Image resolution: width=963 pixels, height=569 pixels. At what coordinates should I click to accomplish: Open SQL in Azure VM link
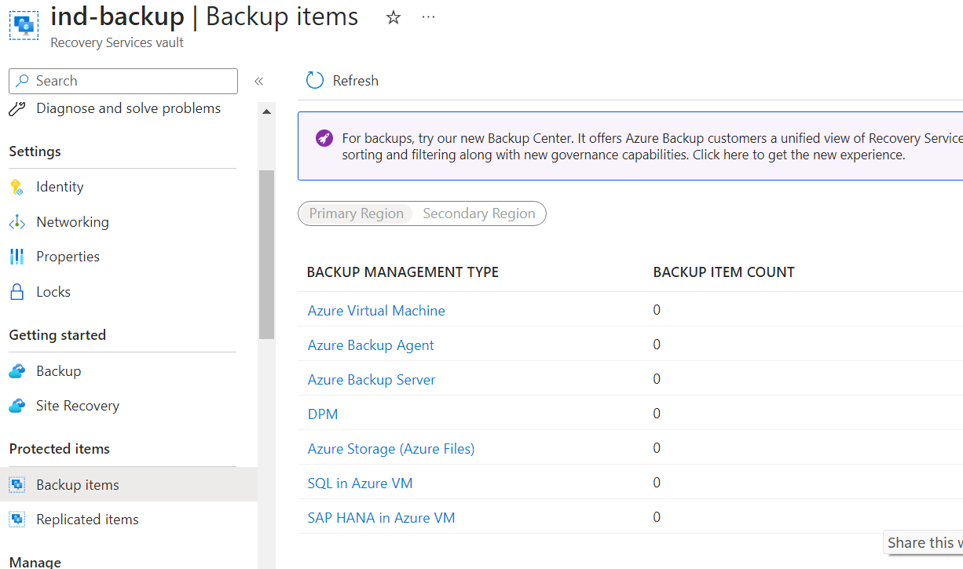[360, 483]
